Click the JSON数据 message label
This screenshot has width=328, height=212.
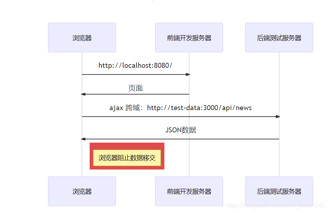pyautogui.click(x=180, y=130)
